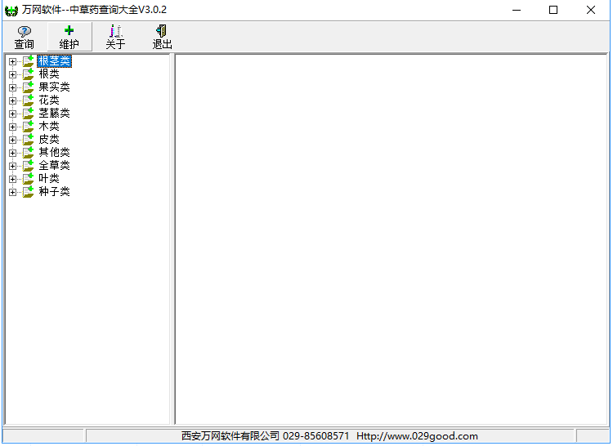Viewport: 613px width, 446px height.
Task: Click the 维护 maintenance toolbar button
Action: click(69, 37)
